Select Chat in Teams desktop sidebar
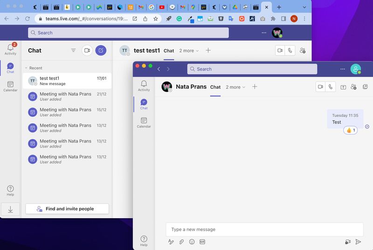 [144, 104]
